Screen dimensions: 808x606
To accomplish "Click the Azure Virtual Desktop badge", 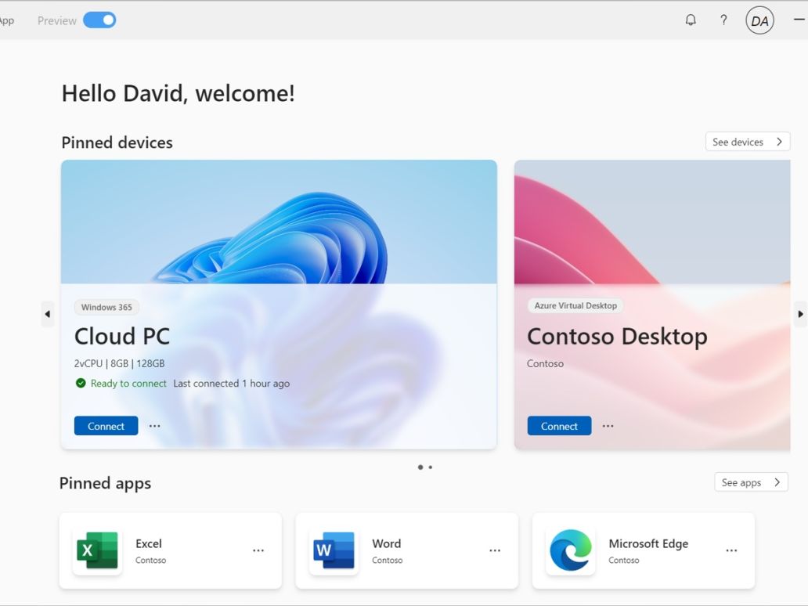I will (x=575, y=305).
